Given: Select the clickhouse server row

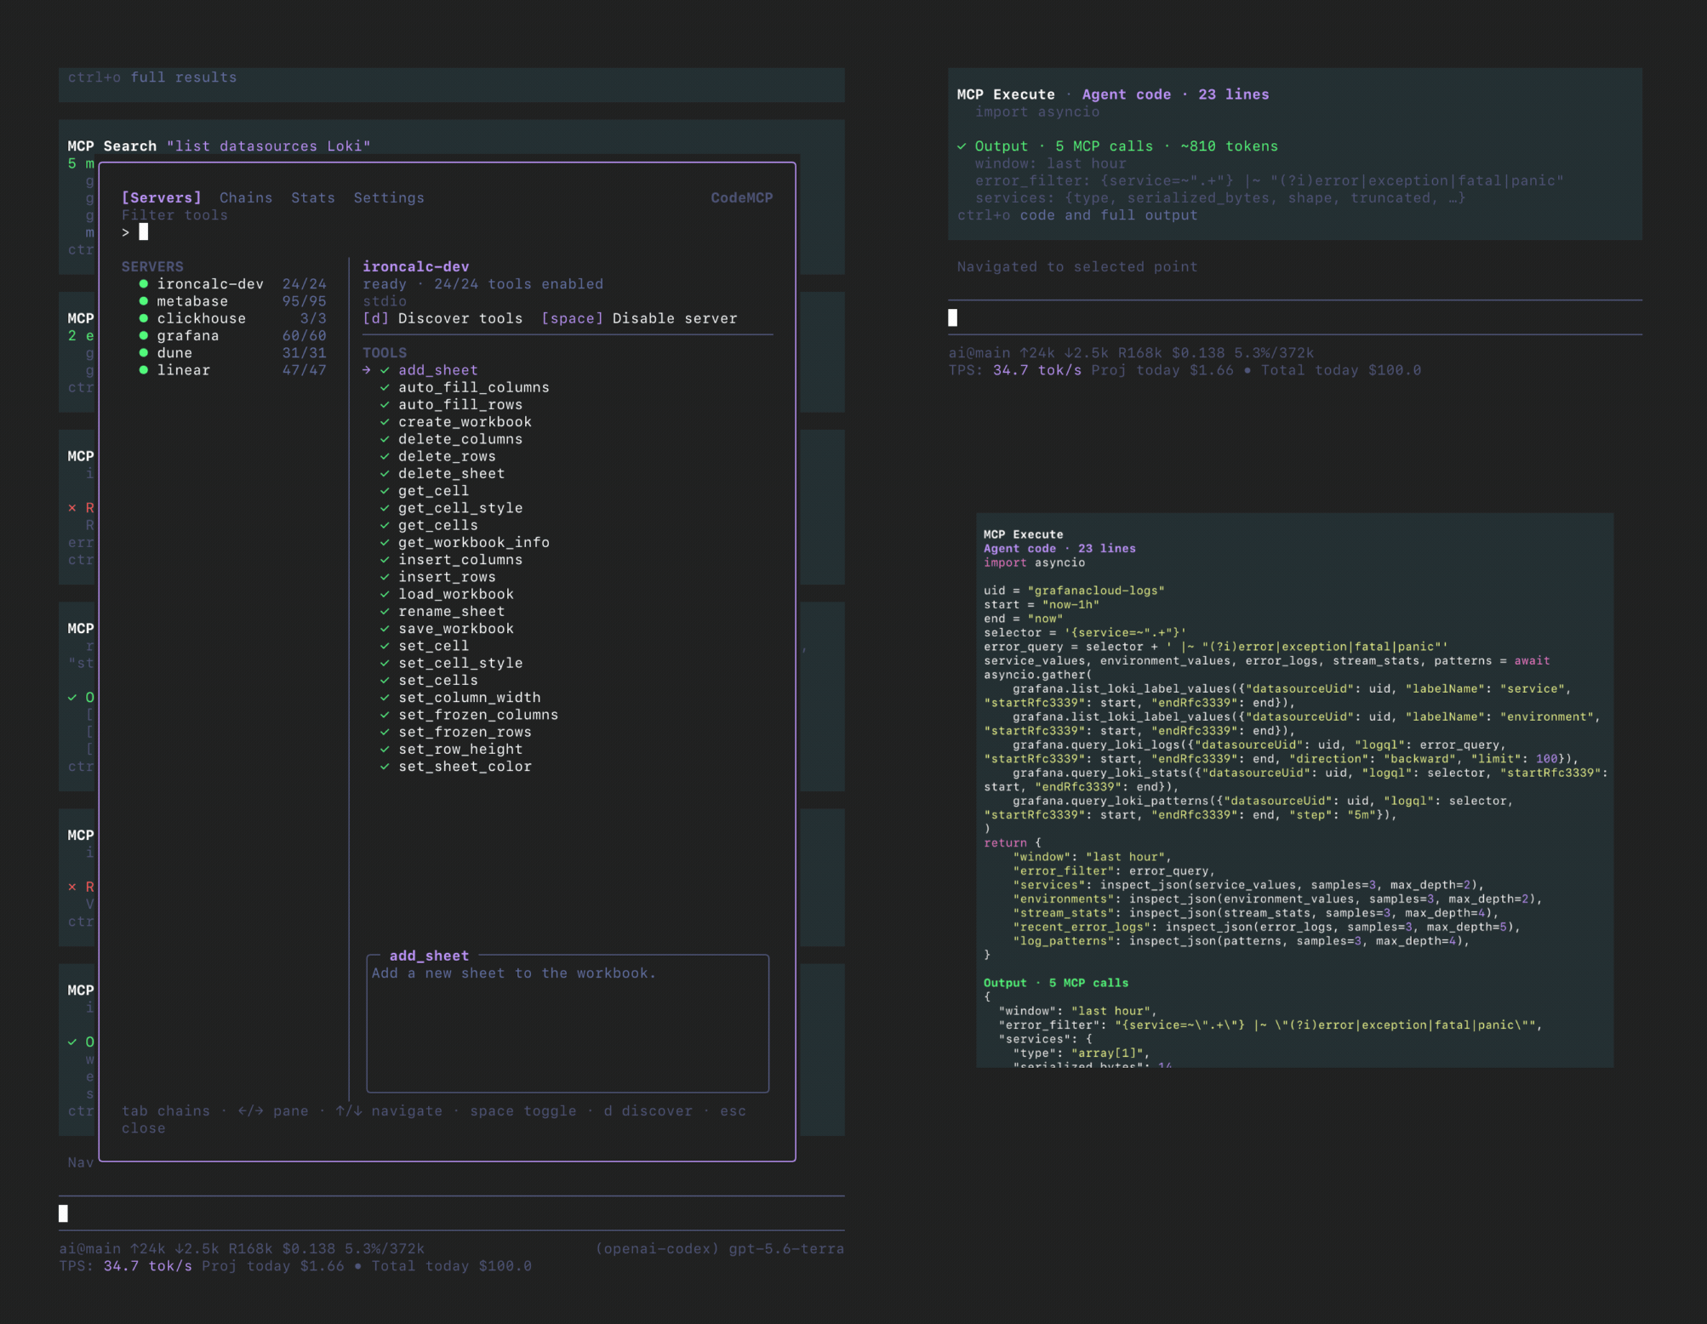Looking at the screenshot, I should [232, 318].
